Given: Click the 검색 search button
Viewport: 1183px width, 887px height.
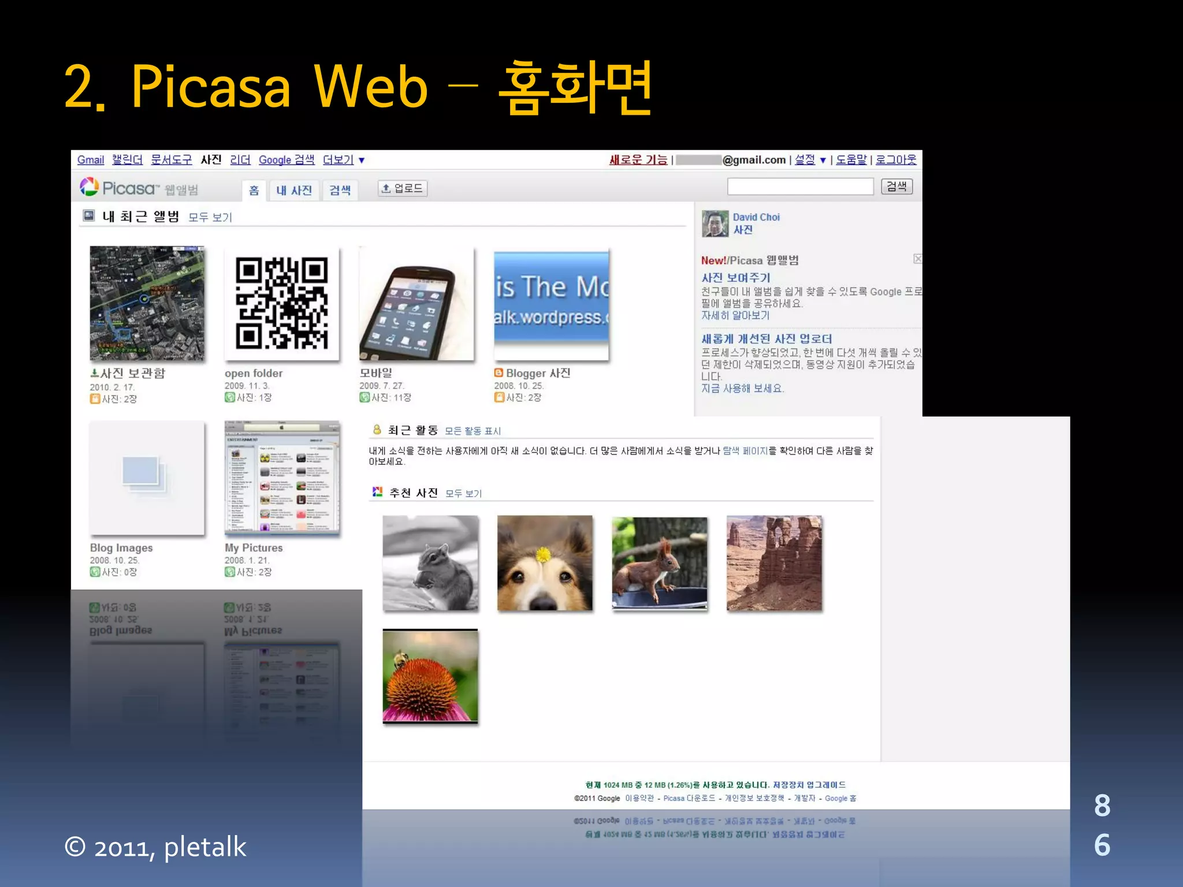Looking at the screenshot, I should (x=896, y=187).
